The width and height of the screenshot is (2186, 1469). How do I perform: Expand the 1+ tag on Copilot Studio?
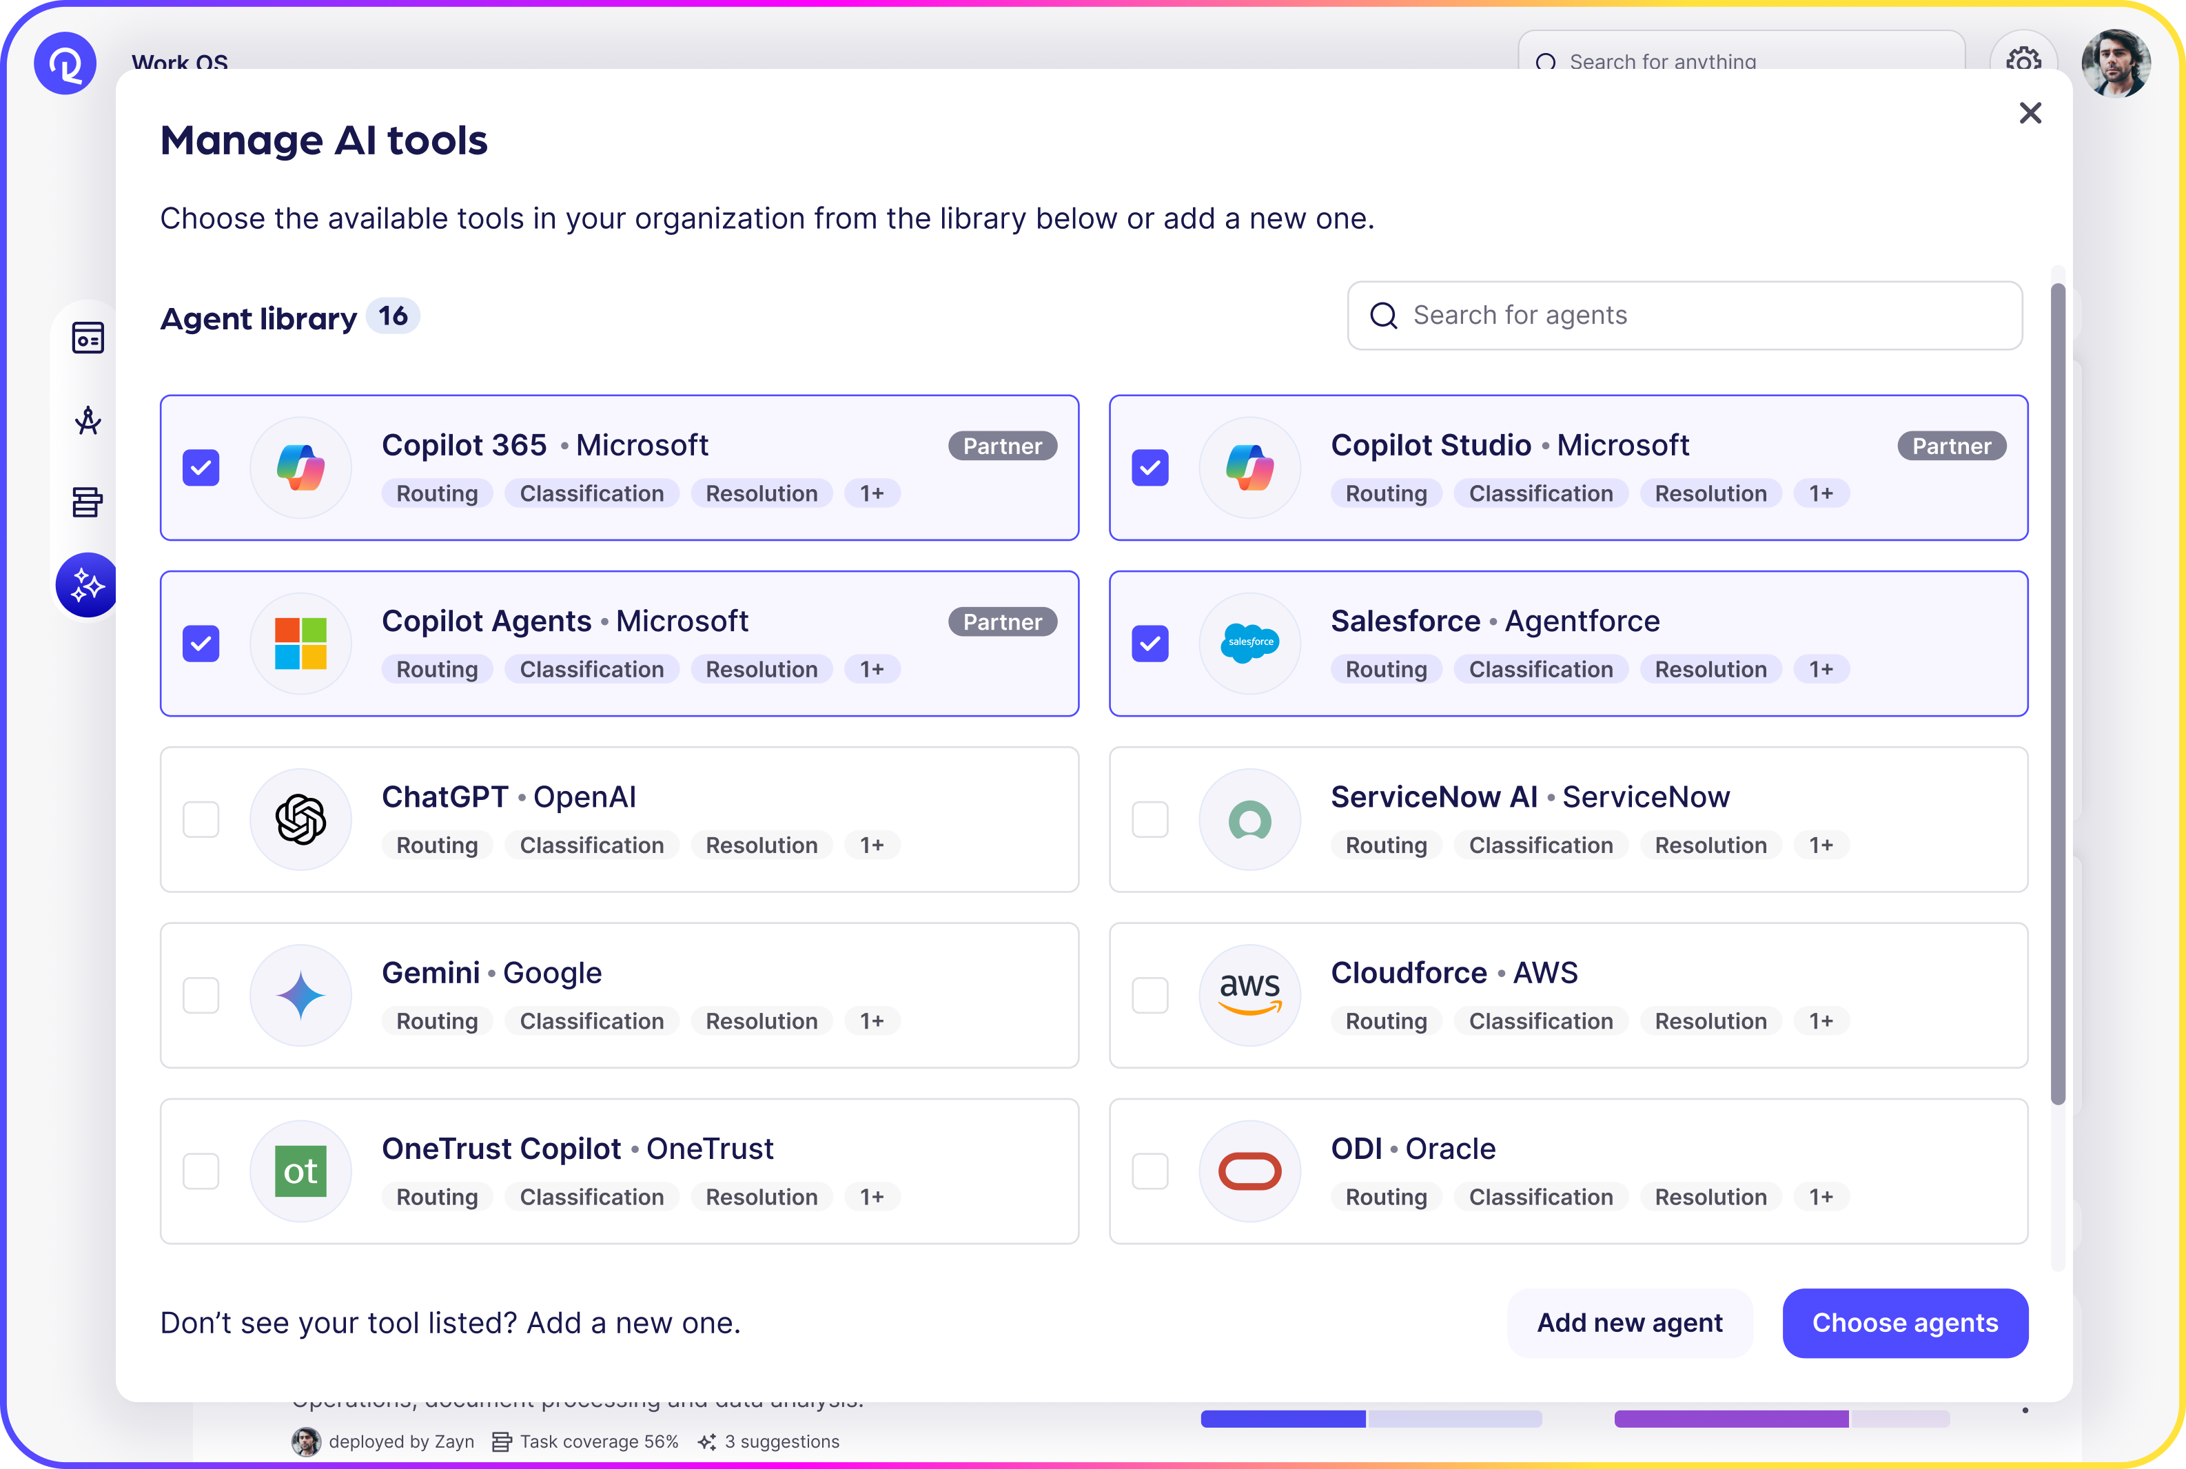1821,494
